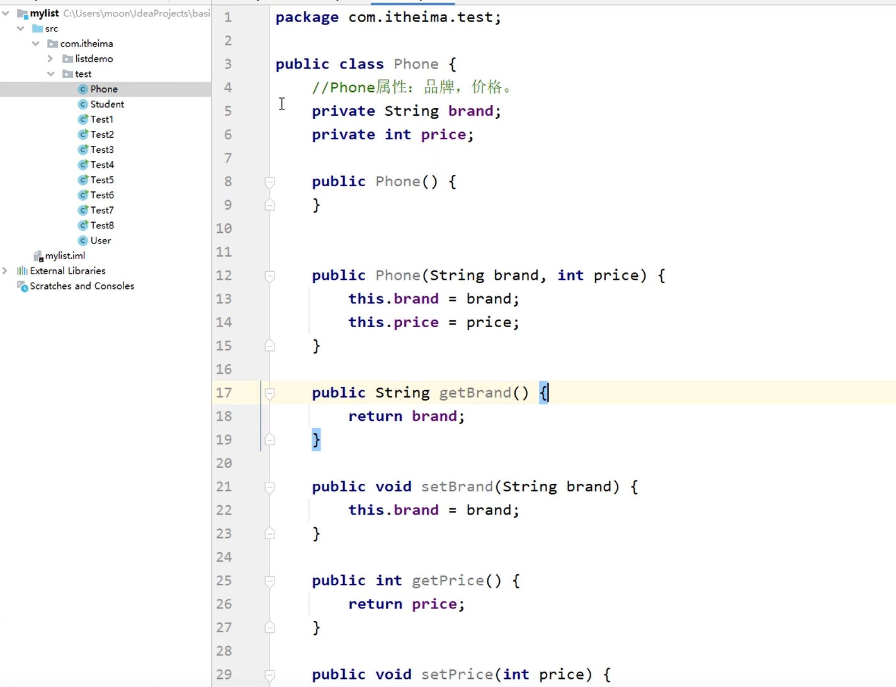Click the User class icon
896x687 pixels.
84,240
